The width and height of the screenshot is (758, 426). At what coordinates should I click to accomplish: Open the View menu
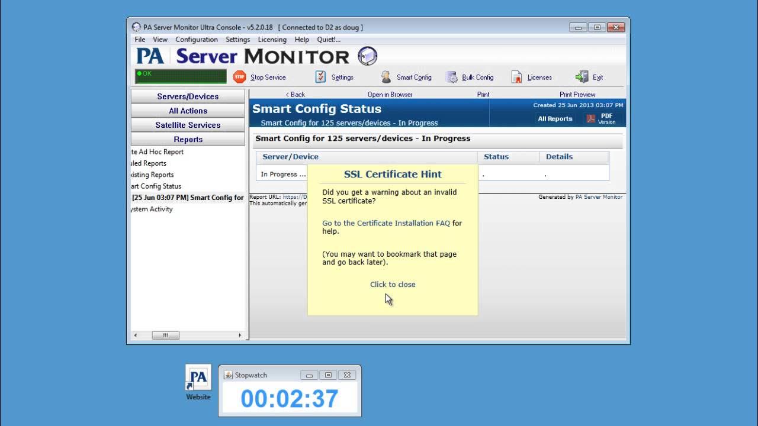160,40
